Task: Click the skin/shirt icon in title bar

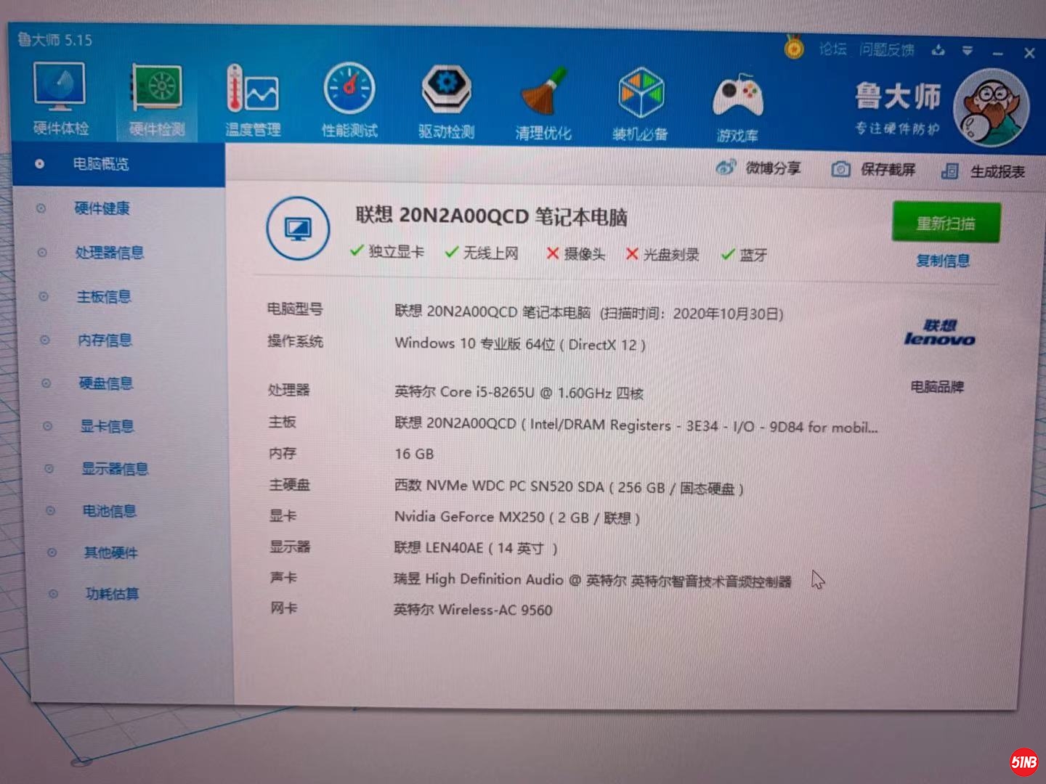Action: (x=938, y=50)
